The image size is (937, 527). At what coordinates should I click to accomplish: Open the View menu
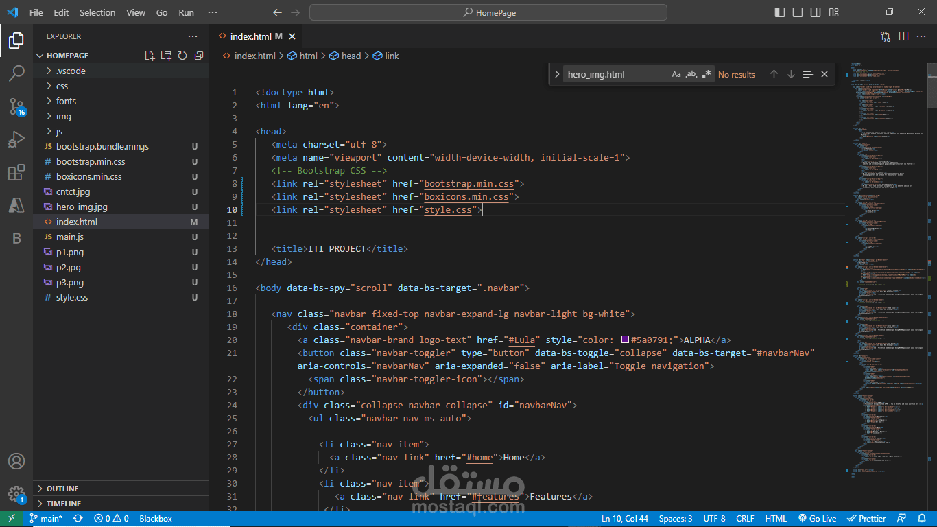point(136,12)
